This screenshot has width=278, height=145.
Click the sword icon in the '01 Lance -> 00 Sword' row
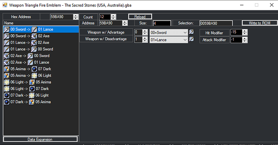click(x=34, y=49)
